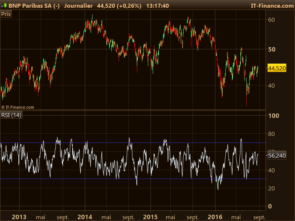Image resolution: width=295 pixels, height=221 pixels.
Task: Click the 2016 date axis label
Action: 215,217
